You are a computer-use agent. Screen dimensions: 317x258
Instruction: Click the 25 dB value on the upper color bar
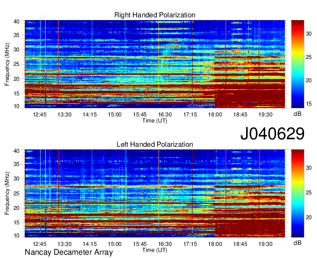[x=309, y=57]
